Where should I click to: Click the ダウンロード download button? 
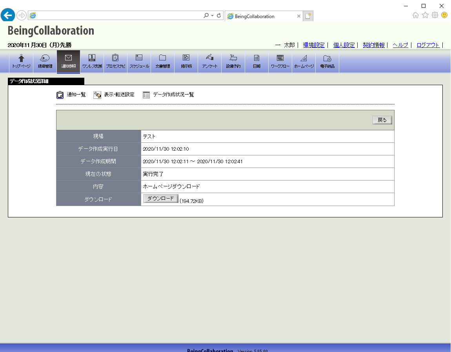160,199
